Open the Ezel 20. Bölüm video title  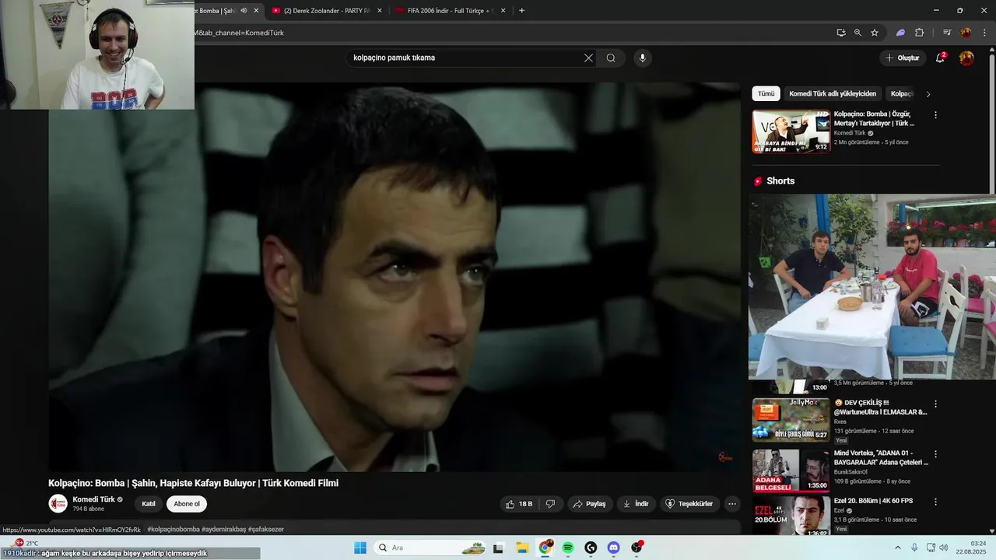[873, 501]
